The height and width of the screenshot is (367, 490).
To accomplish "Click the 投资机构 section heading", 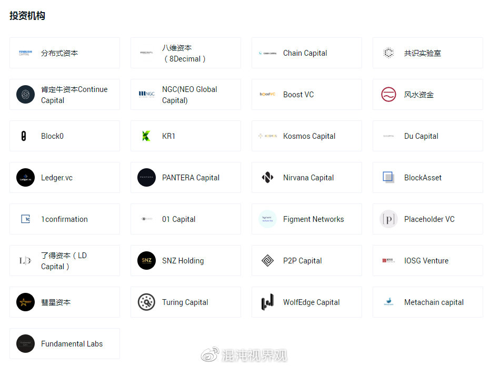I will [27, 16].
